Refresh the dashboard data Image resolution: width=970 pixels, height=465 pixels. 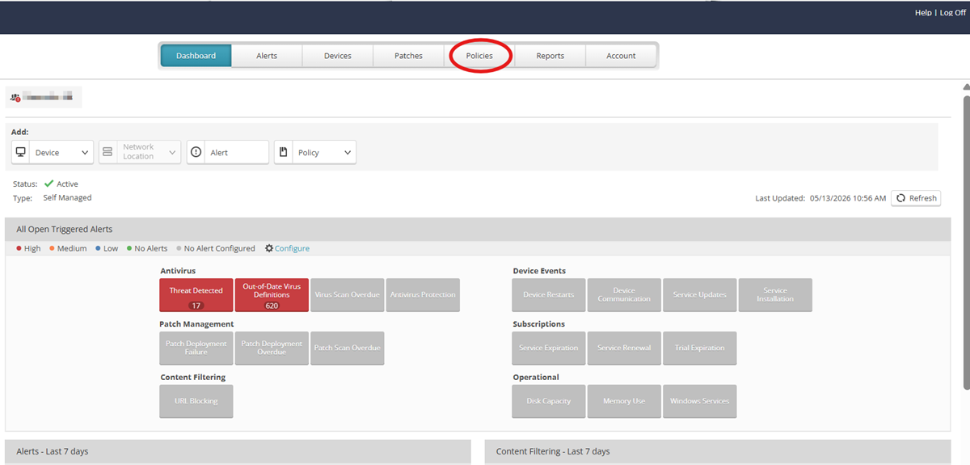(916, 198)
